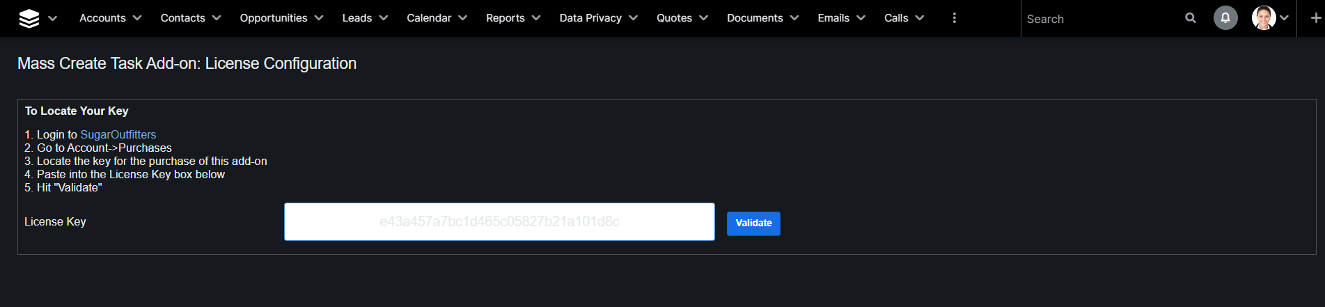Click the Validate button

pyautogui.click(x=753, y=223)
